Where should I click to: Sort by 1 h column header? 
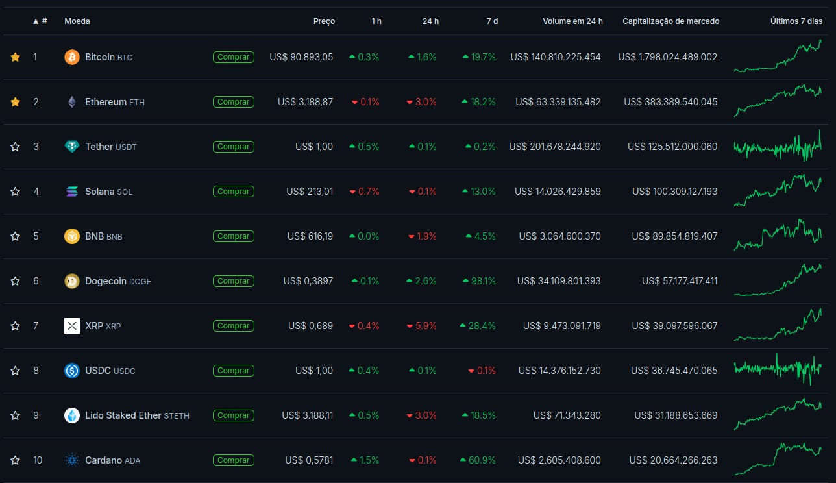tap(376, 21)
